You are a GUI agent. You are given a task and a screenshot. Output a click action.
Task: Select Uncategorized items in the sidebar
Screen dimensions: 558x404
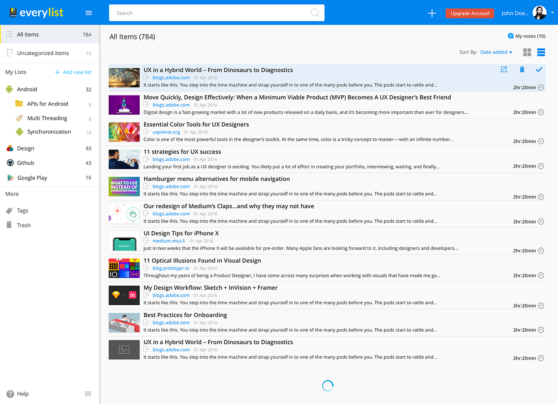tap(43, 53)
